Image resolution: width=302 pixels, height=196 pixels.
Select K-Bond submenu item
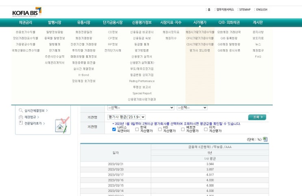84,75
